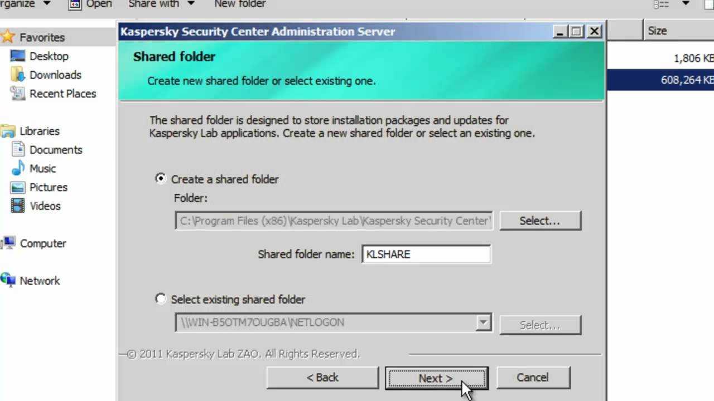Click the Downloads folder icon
The image size is (714, 401).
18,75
